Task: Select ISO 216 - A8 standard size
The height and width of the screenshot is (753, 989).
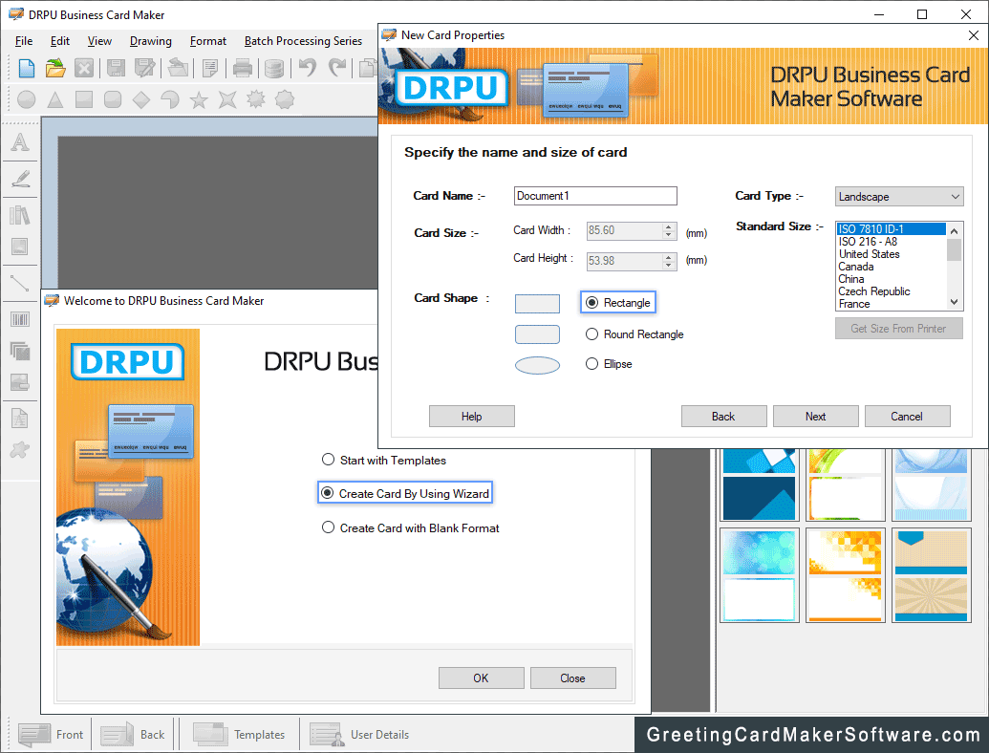Action: pos(892,242)
